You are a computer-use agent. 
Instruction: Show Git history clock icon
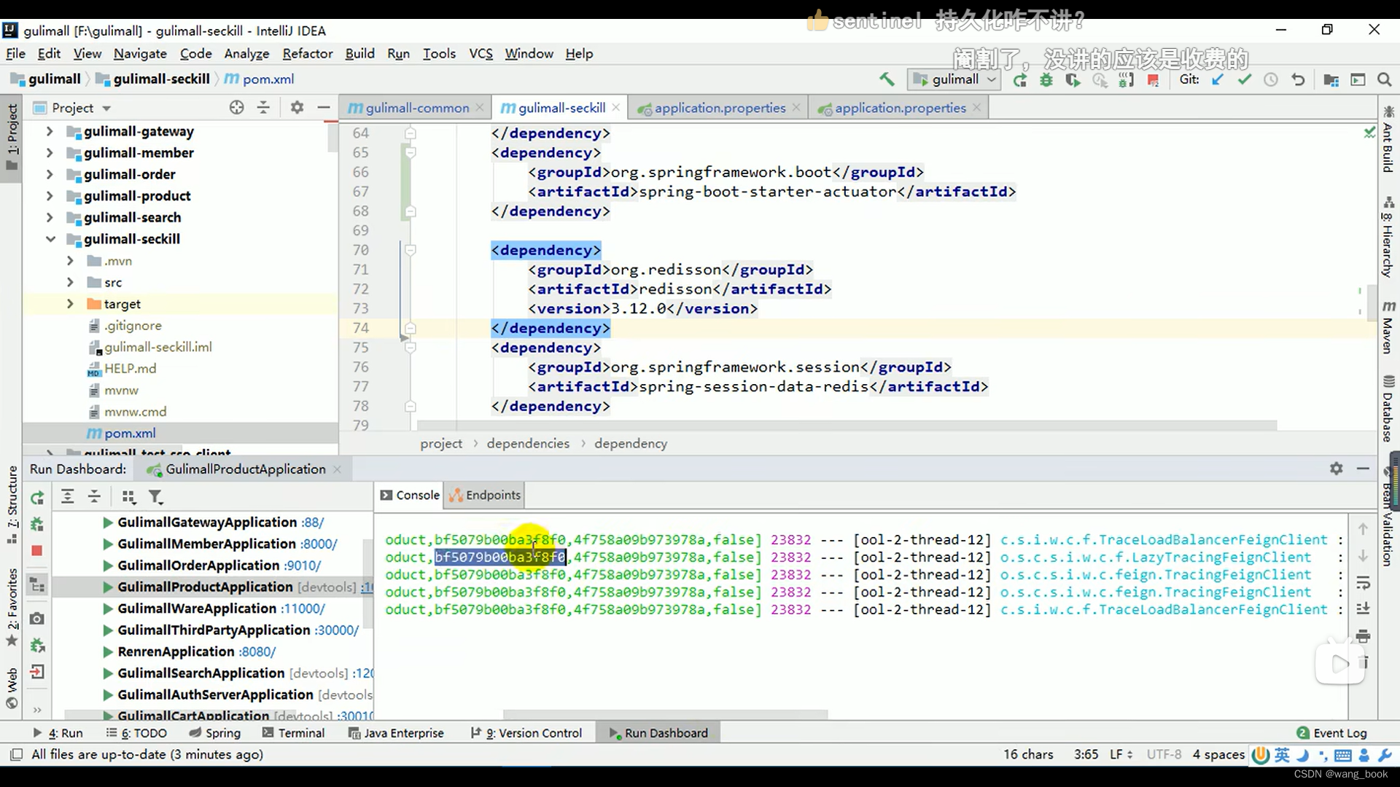1271,79
